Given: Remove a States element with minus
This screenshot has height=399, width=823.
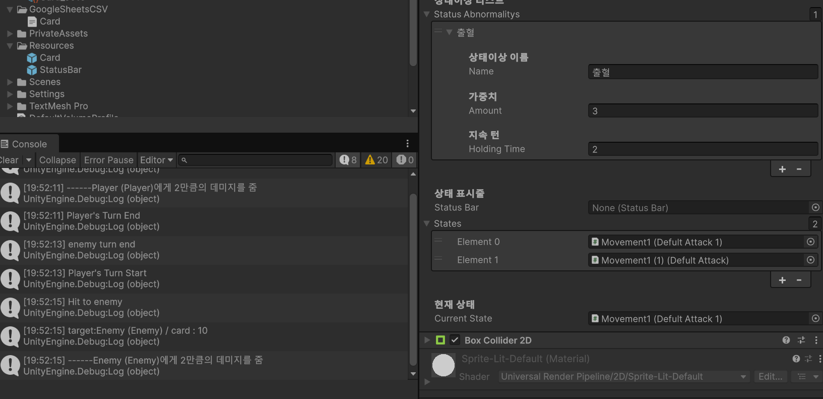Looking at the screenshot, I should point(799,280).
